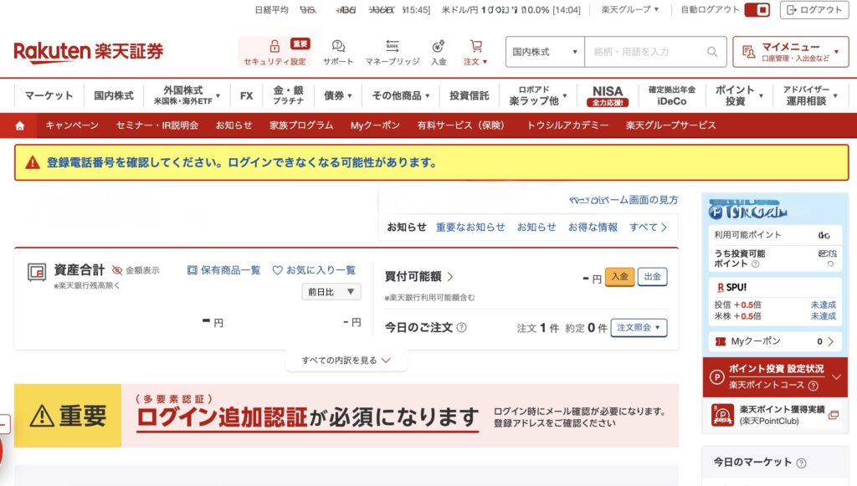This screenshot has width=857, height=486.
Task: Click the holdings list icon
Action: click(x=192, y=270)
